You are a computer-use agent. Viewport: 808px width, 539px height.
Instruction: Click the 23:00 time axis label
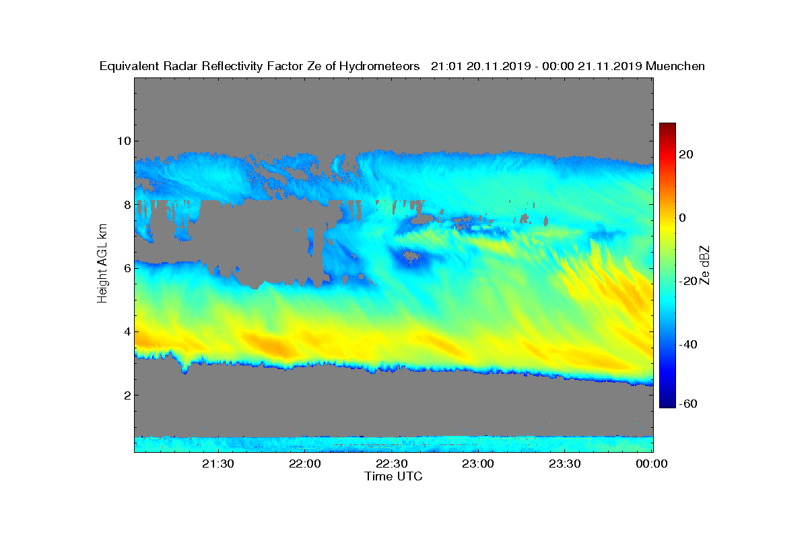click(479, 464)
